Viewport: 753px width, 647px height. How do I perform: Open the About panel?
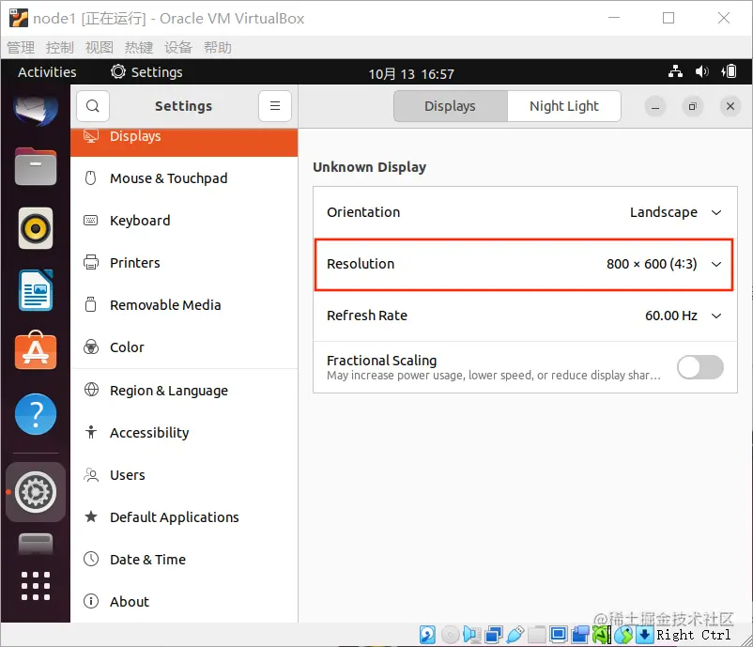[x=184, y=602]
